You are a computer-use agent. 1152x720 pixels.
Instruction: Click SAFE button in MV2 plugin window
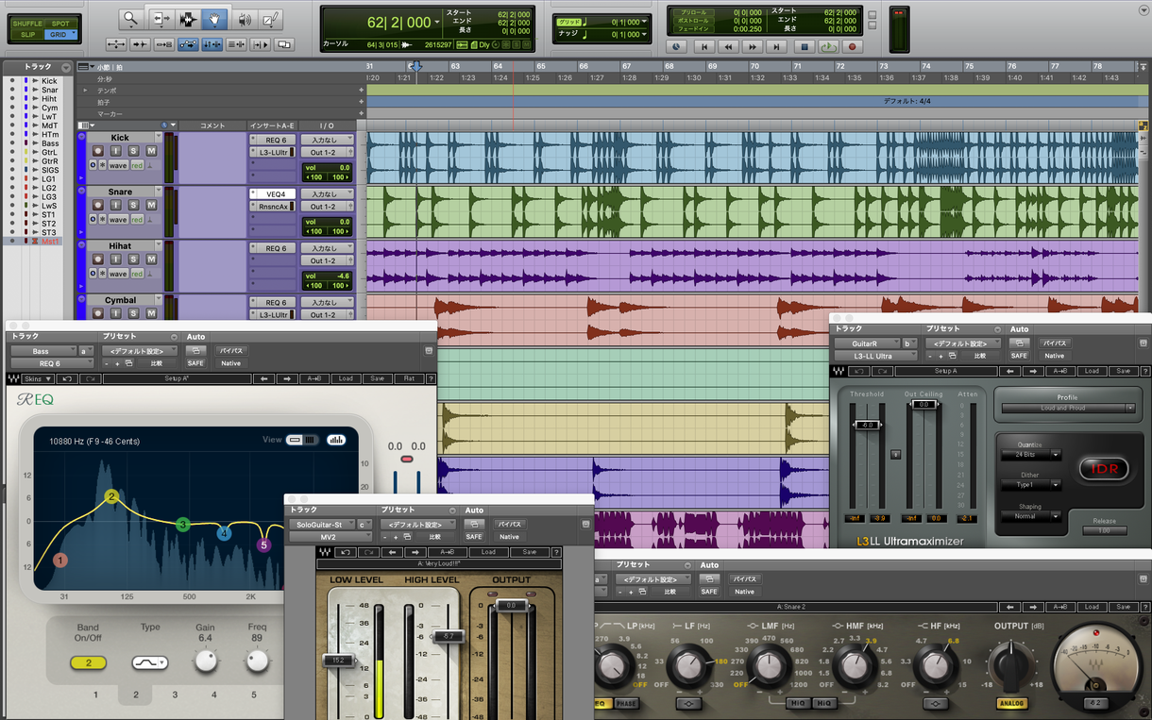click(474, 537)
